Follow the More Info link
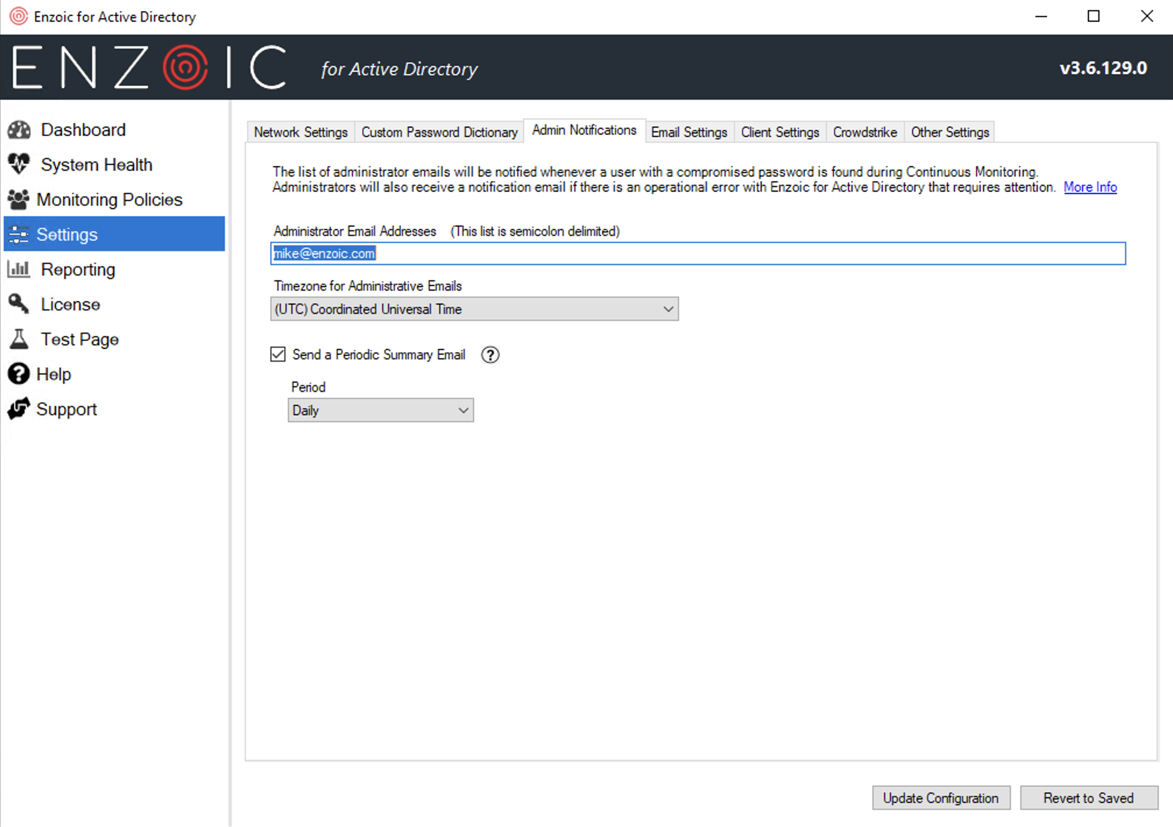 point(1090,188)
